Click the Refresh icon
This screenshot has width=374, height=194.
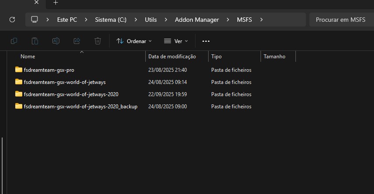click(x=12, y=20)
